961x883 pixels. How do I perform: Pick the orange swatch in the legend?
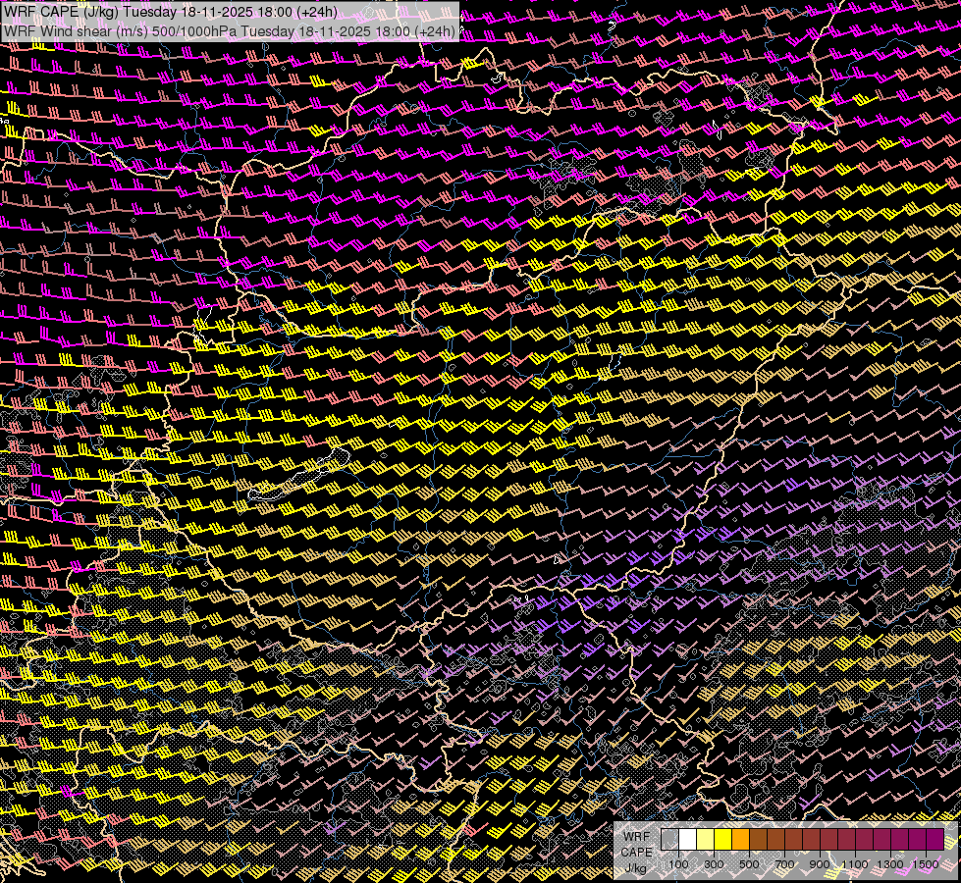(x=740, y=840)
